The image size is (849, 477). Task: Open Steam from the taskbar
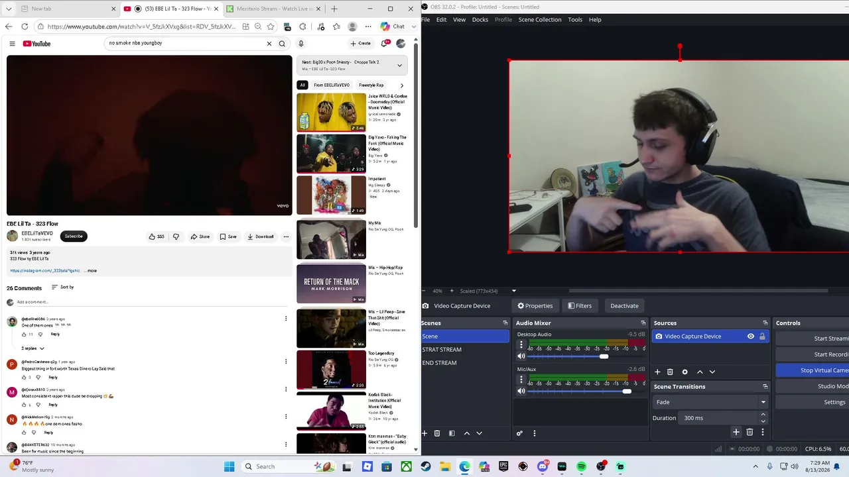click(426, 466)
